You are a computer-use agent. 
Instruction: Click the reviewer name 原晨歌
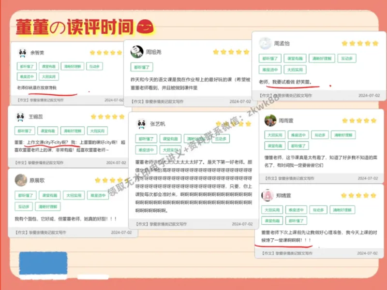click(x=37, y=180)
